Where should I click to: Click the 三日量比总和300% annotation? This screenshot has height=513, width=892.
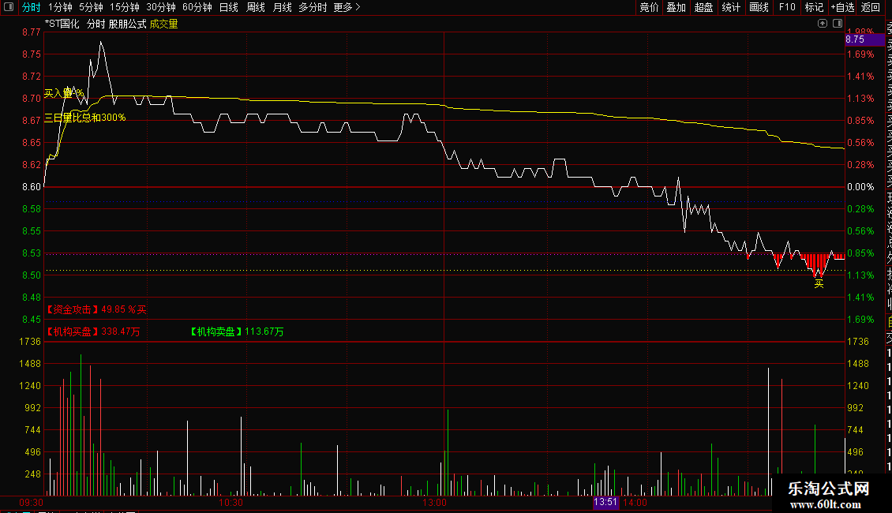click(x=84, y=117)
